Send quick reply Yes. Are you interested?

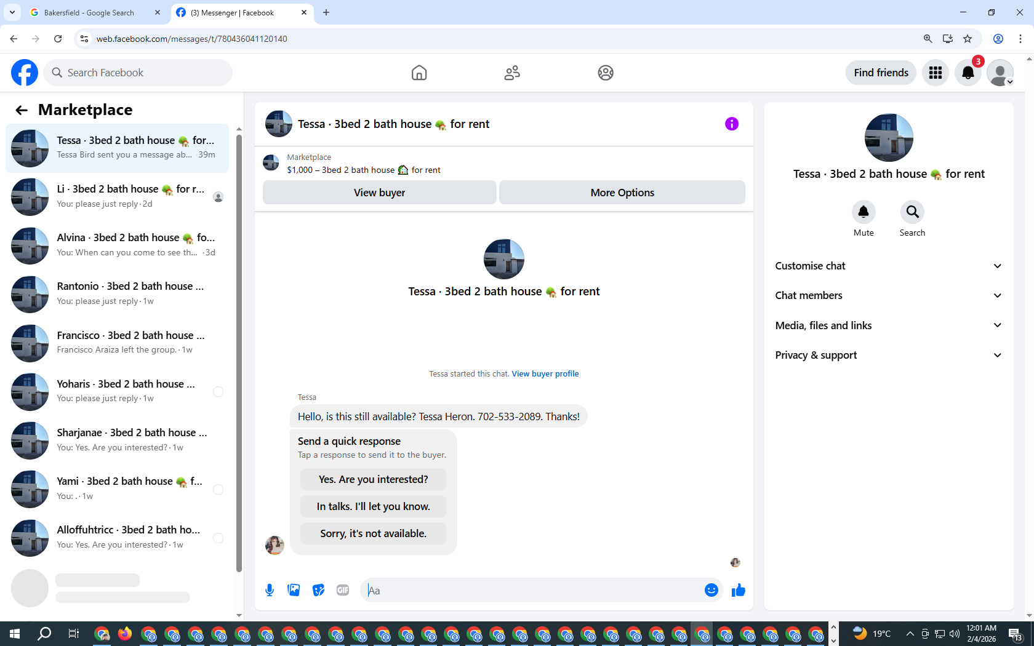point(373,479)
